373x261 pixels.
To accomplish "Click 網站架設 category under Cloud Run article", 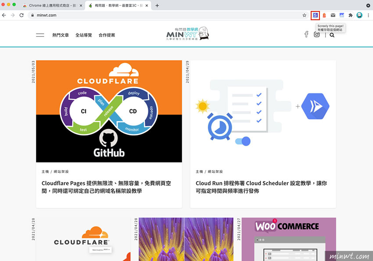I will pos(215,172).
